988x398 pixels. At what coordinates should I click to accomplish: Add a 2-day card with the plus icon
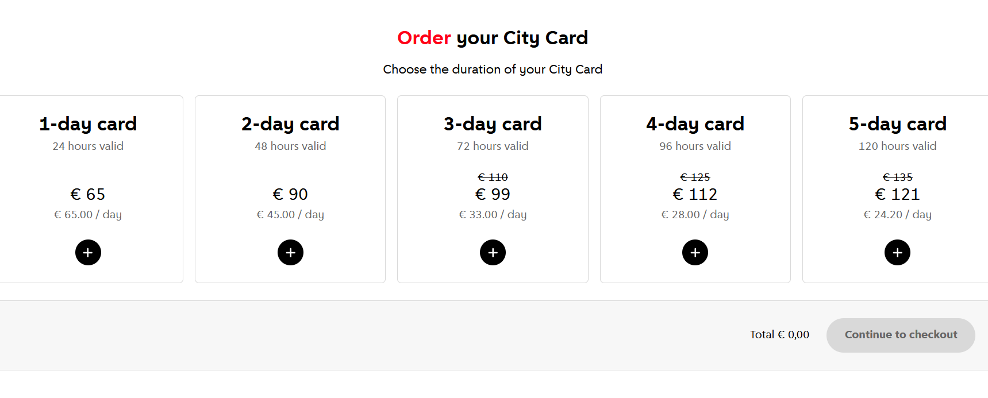coord(290,253)
